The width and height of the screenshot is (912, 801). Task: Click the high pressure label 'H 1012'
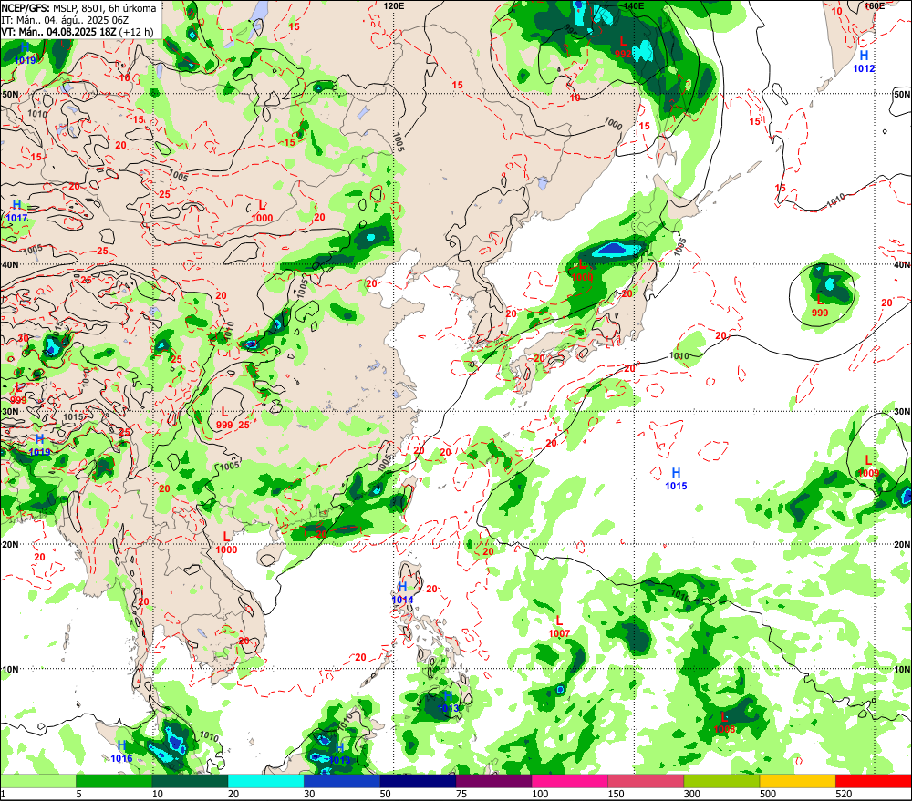click(x=864, y=62)
